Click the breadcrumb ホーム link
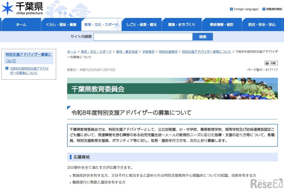Image resolution: width=284 pixels, height=189 pixels. (x=72, y=52)
